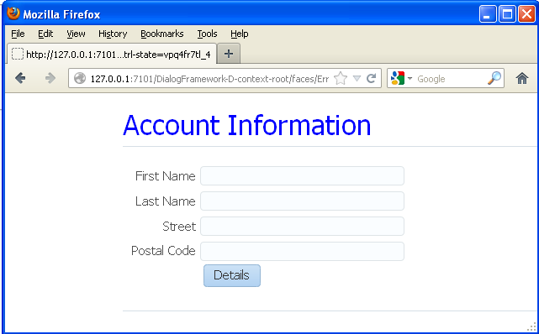Minimize the Firefox window
The height and width of the screenshot is (334, 539).
(488, 14)
